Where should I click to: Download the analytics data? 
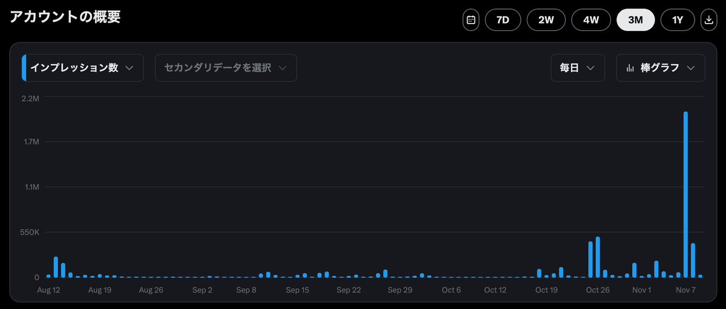pyautogui.click(x=709, y=20)
